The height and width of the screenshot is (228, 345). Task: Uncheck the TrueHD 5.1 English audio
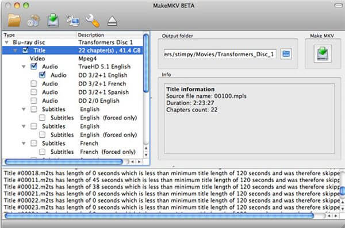(x=34, y=66)
